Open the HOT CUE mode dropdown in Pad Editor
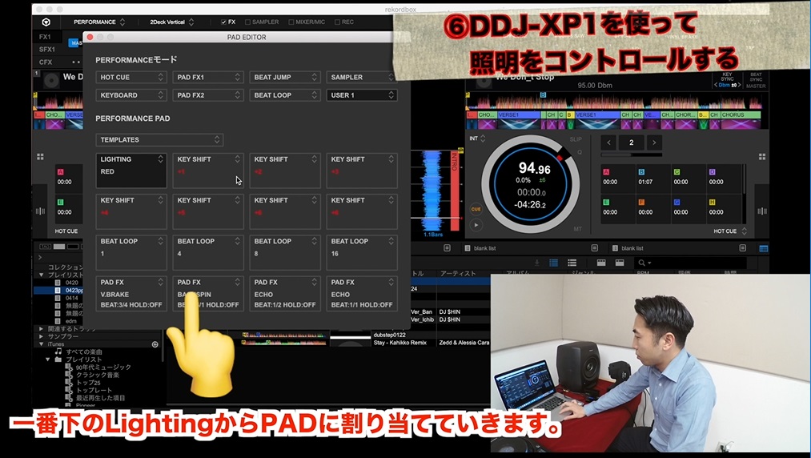This screenshot has height=458, width=811. tap(130, 77)
